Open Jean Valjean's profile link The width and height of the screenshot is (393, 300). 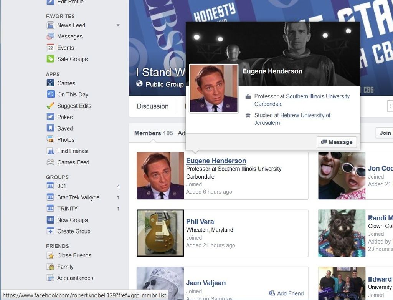(x=206, y=283)
